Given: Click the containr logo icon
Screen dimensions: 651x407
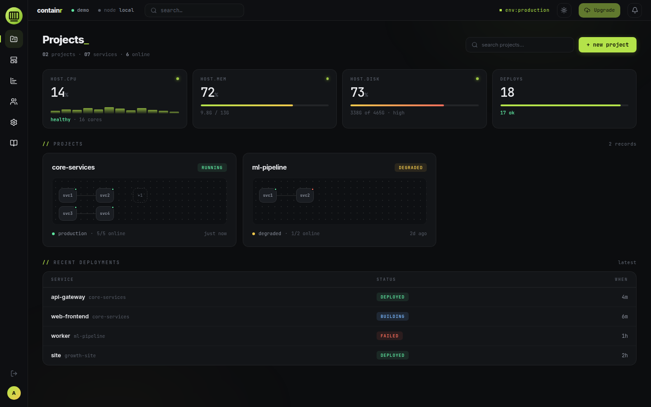Looking at the screenshot, I should coord(14,16).
